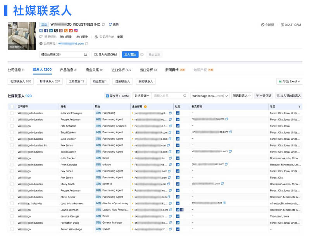Click the Facebook icon in Laurie Johnson's row

pos(182,210)
